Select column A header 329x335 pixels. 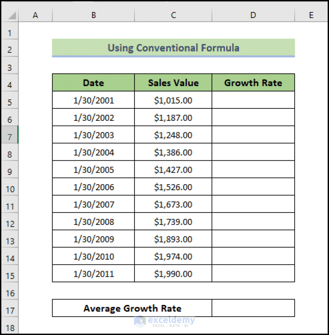[x=35, y=15]
